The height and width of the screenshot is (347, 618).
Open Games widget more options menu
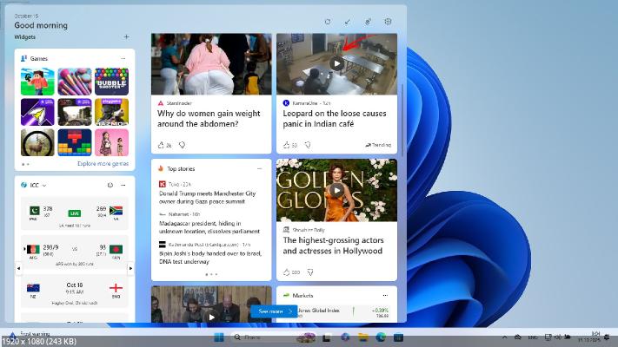pos(123,58)
